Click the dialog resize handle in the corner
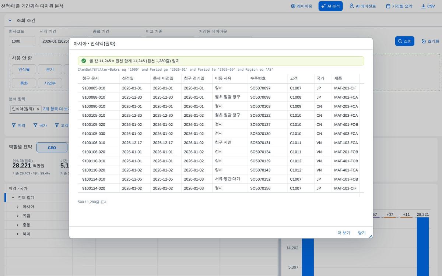The height and width of the screenshot is (276, 442). [x=371, y=236]
